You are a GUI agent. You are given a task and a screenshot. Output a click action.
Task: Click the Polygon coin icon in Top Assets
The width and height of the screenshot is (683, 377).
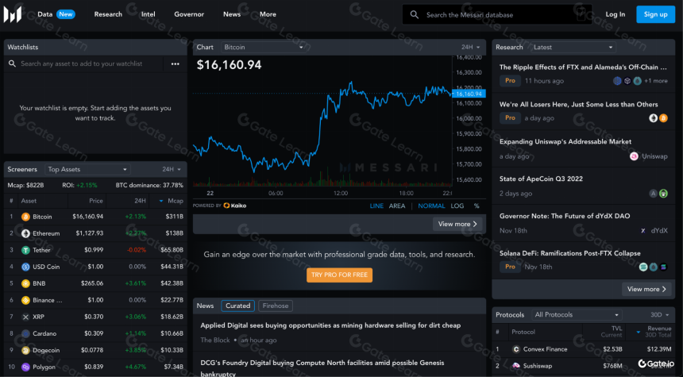point(25,367)
